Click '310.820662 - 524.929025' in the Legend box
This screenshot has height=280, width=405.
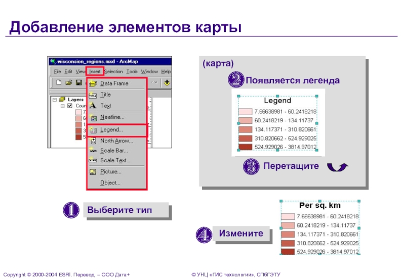286,138
